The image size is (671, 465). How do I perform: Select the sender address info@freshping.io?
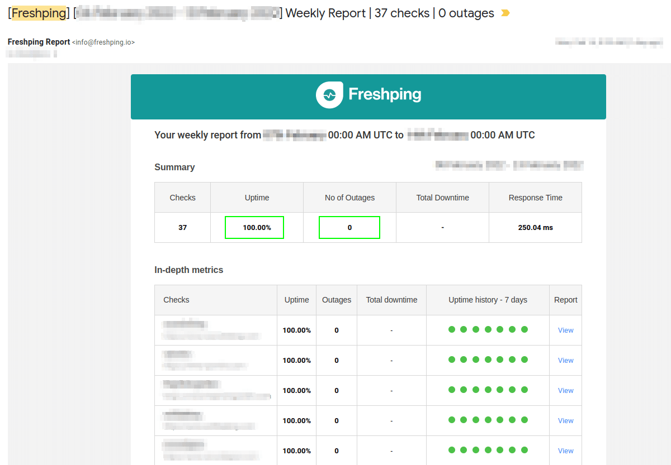[x=103, y=42]
